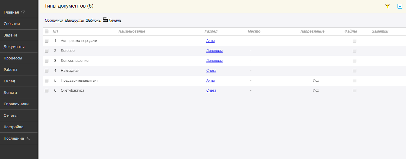Open the Состояния link
Image resolution: width=406 pixels, height=159 pixels.
(54, 21)
